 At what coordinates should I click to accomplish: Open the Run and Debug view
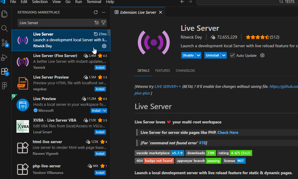pyautogui.click(x=4, y=57)
